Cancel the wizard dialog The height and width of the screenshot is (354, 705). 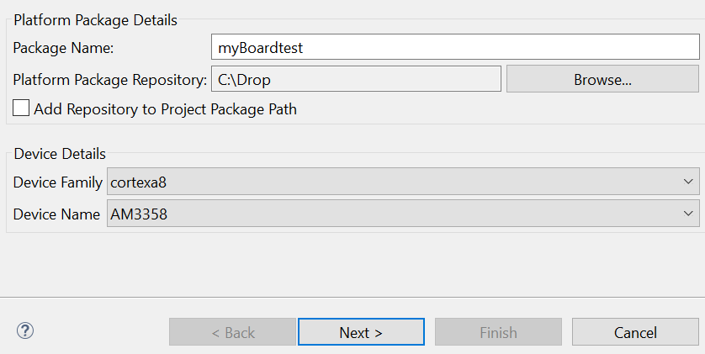tap(635, 333)
